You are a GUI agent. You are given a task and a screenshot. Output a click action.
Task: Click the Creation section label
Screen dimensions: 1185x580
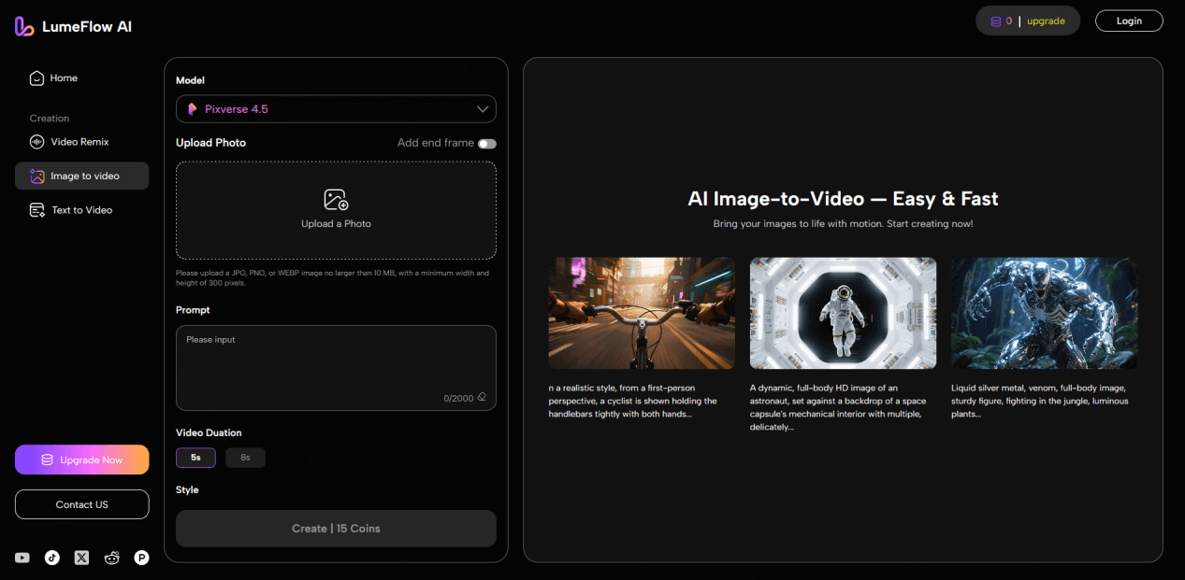point(50,119)
